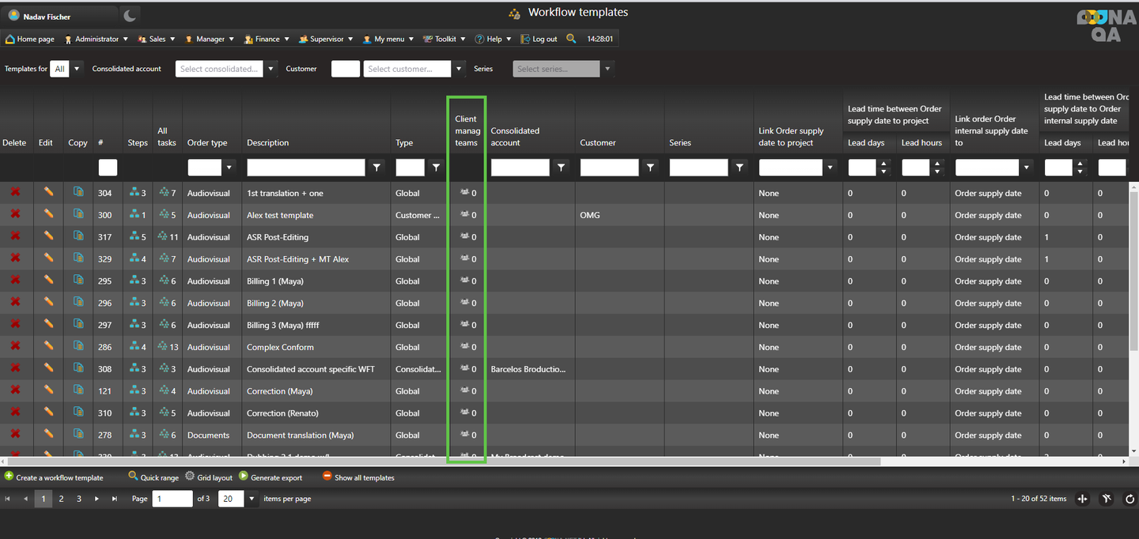Edit the Alex test template row
The height and width of the screenshot is (539, 1139).
tap(48, 214)
